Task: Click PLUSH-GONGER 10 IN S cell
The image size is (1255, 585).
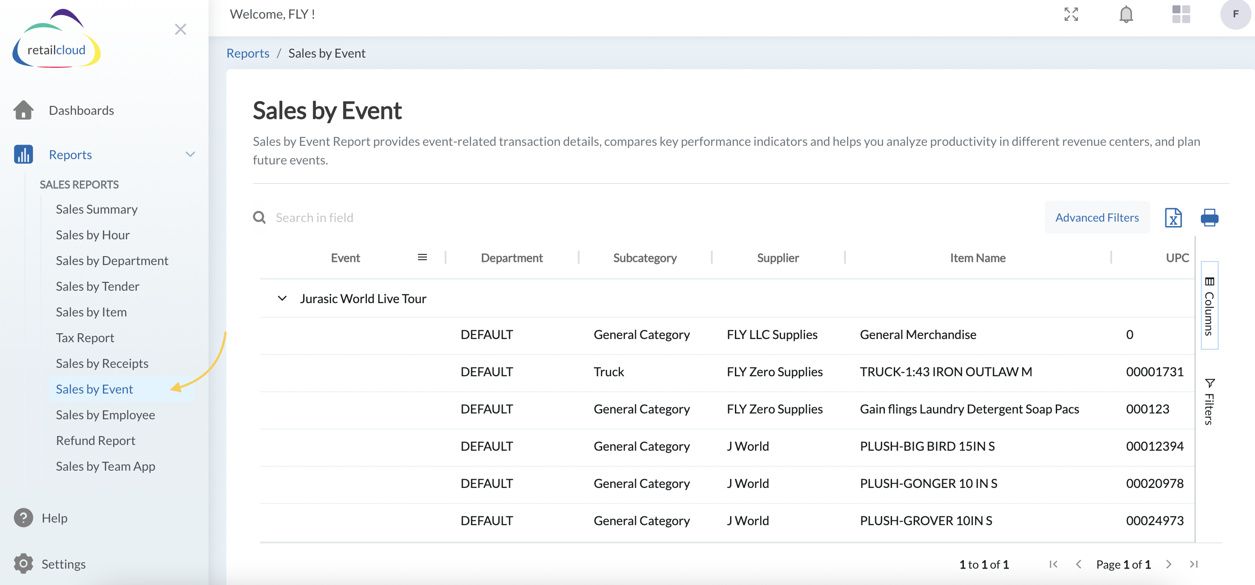Action: click(928, 484)
